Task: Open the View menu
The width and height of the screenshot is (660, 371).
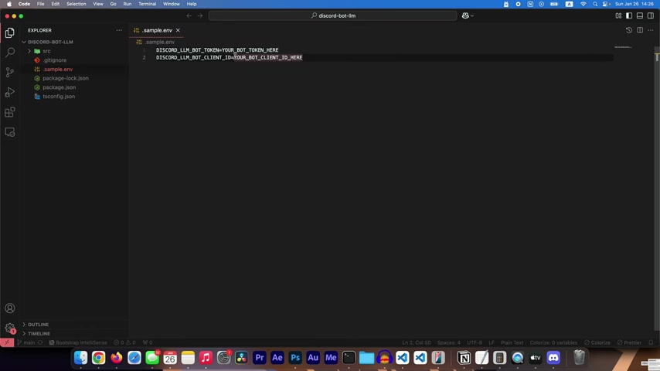Action: click(98, 4)
